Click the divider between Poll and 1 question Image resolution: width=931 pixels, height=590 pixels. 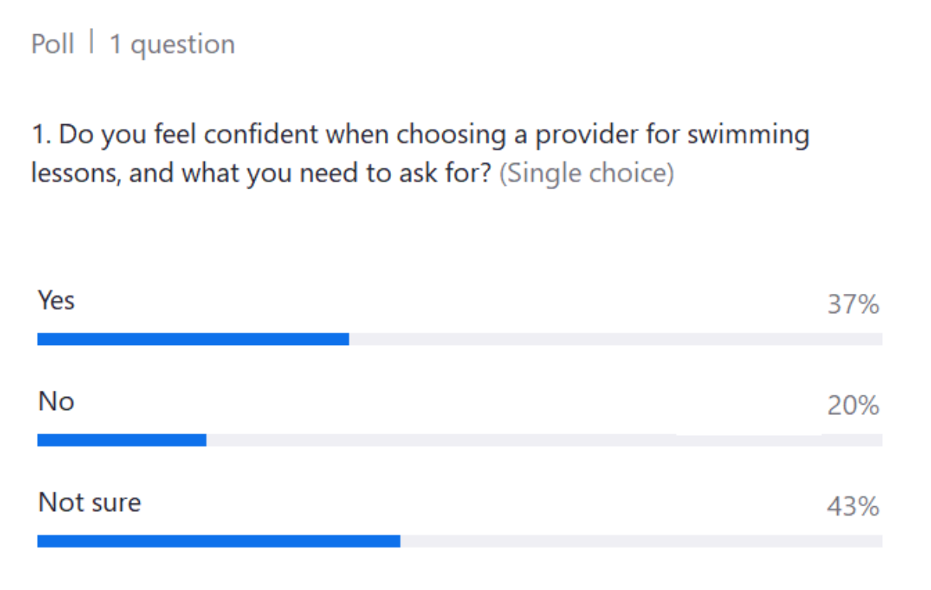(x=92, y=43)
